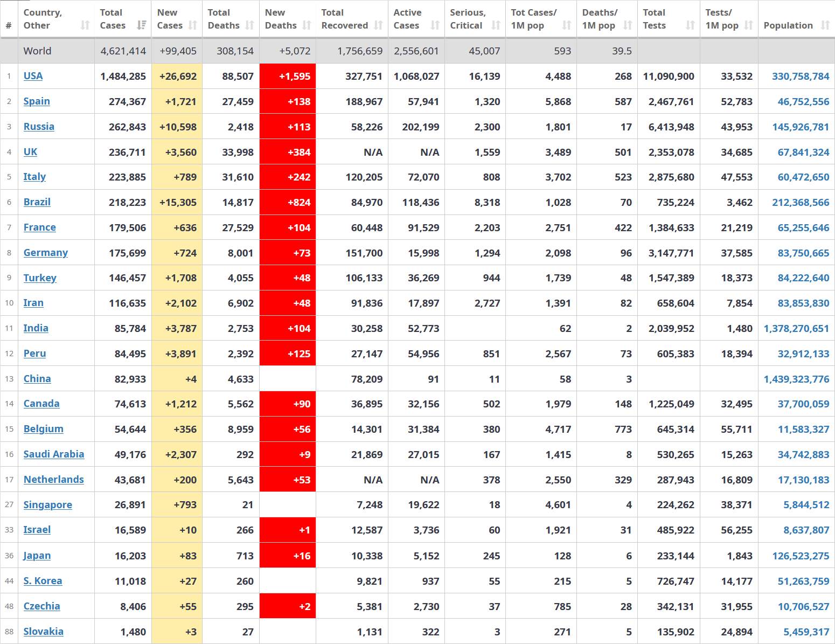Click sort arrows beside New Cases header

pyautogui.click(x=193, y=25)
